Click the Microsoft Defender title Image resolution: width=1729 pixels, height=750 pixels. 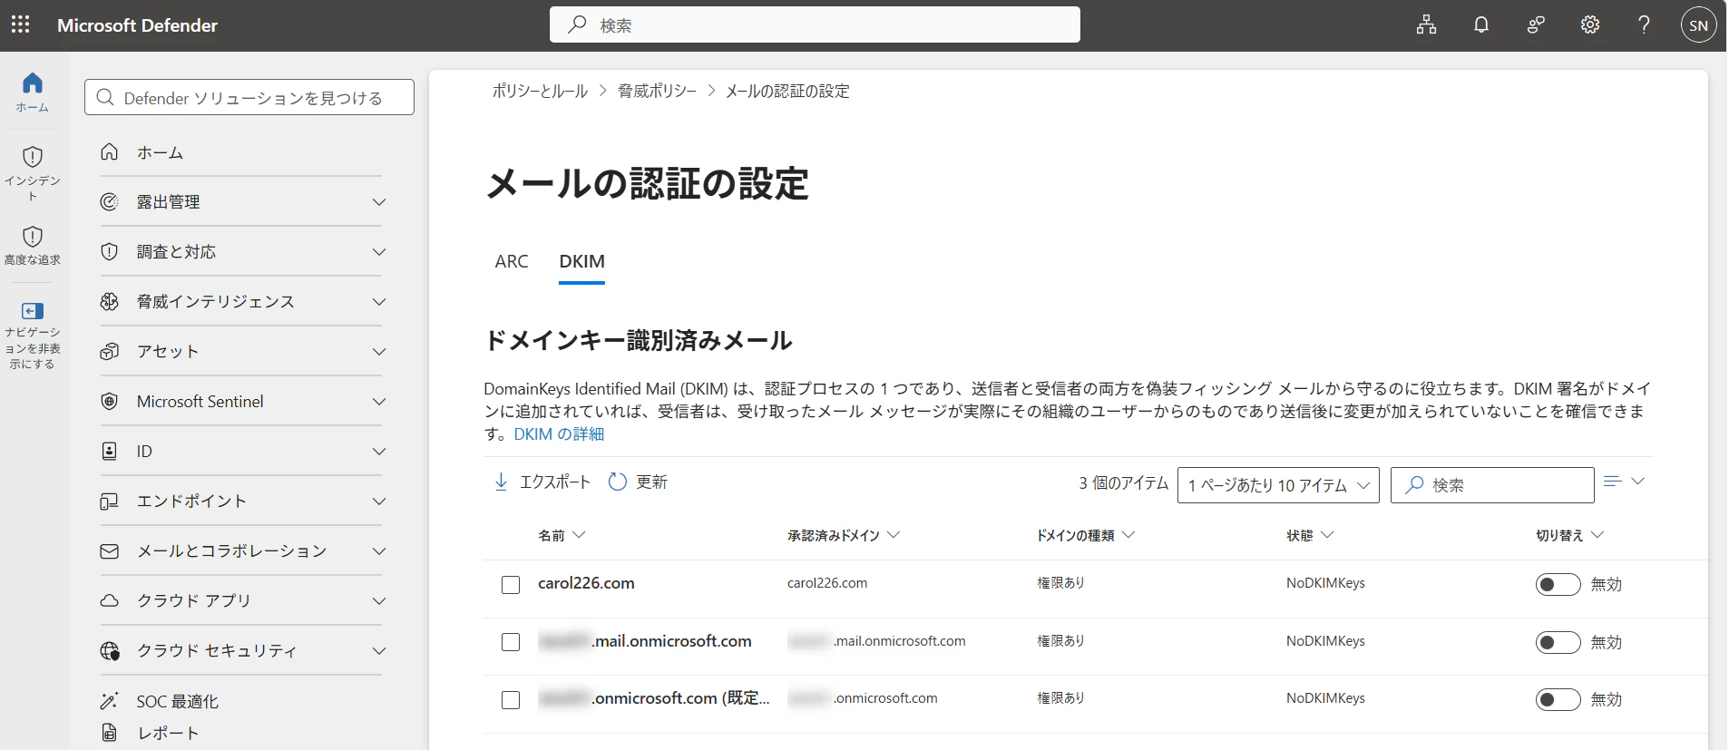[x=138, y=25]
